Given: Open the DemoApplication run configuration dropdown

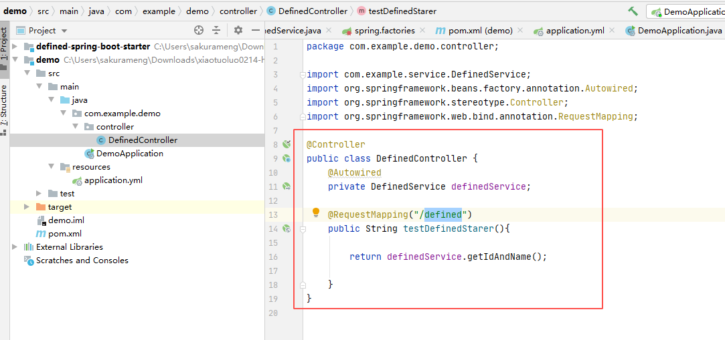Looking at the screenshot, I should click(686, 12).
